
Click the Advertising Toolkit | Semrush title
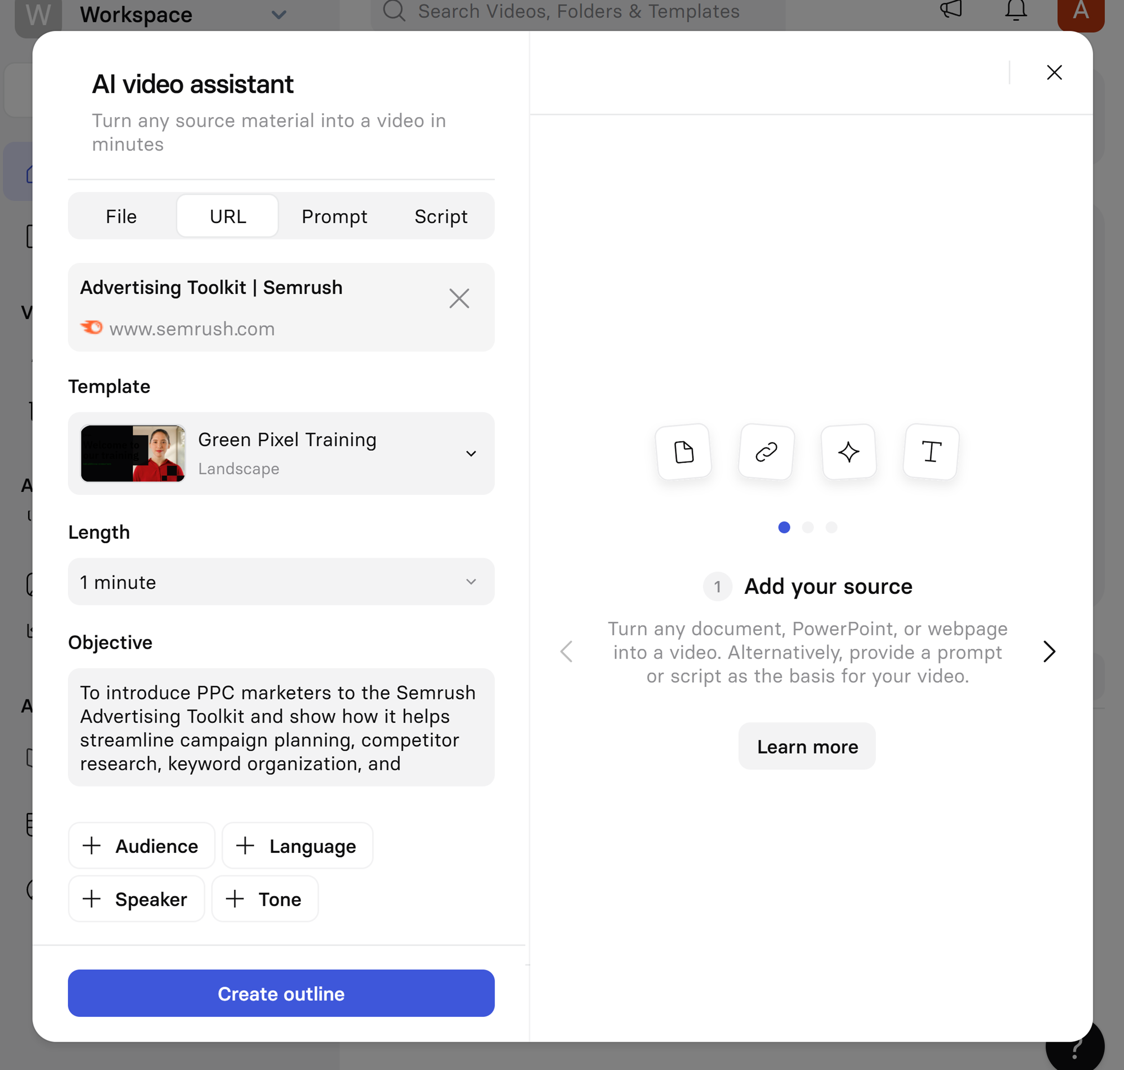211,287
